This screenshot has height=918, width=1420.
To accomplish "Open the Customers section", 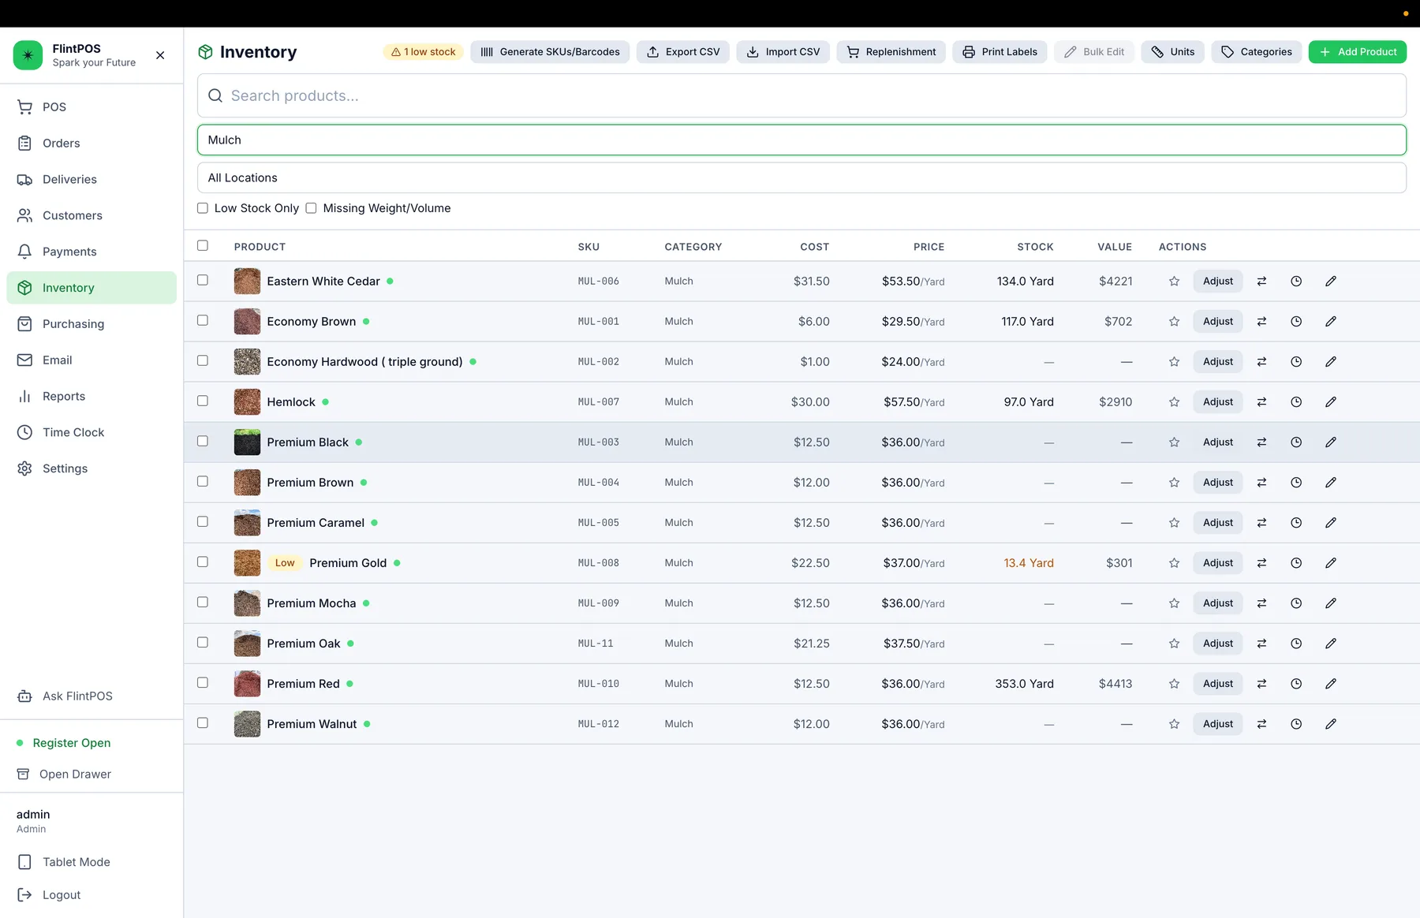I will tap(92, 216).
